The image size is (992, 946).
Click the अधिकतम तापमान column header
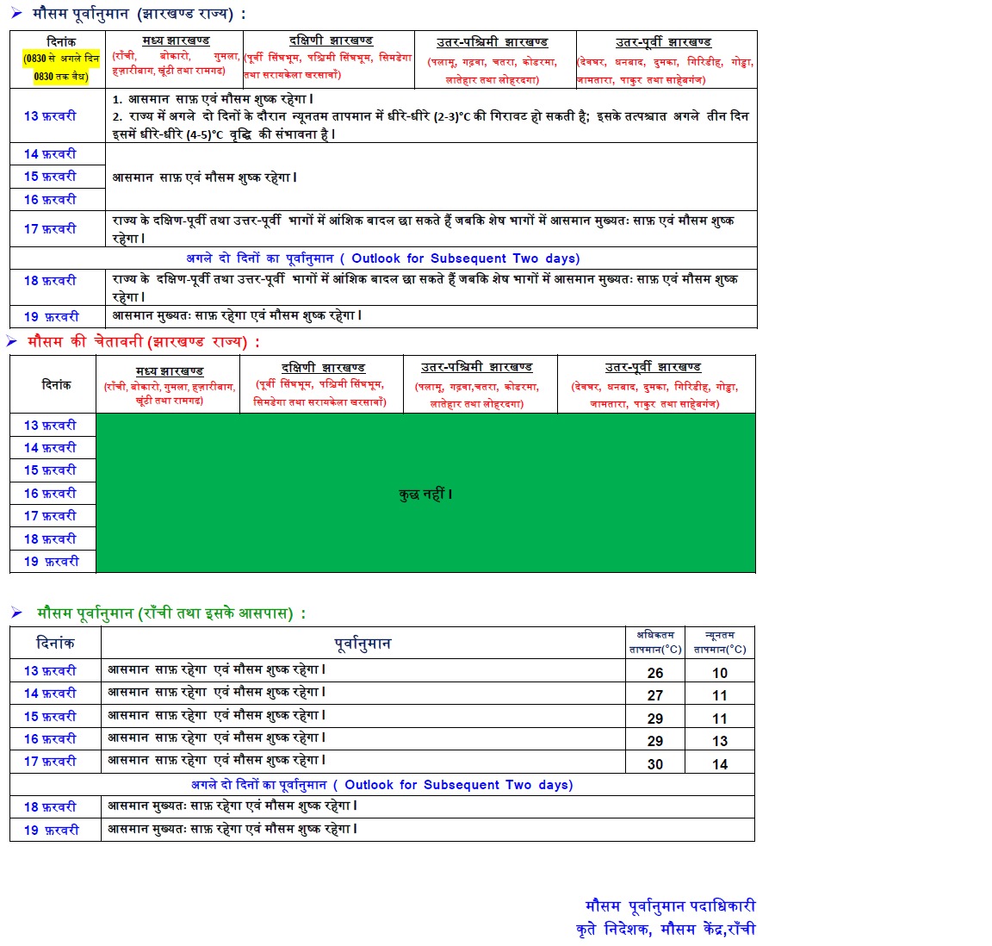coord(655,642)
